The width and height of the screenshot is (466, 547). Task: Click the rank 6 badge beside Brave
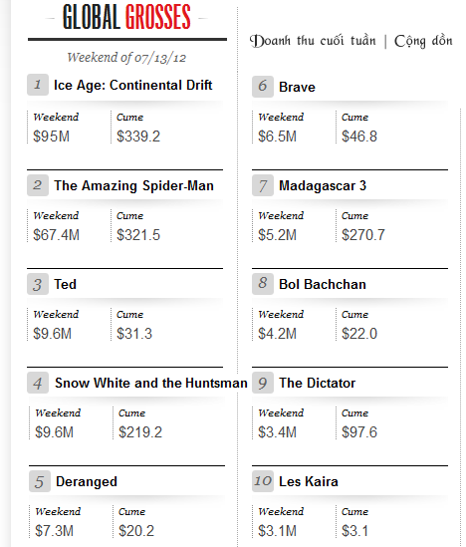tap(263, 87)
